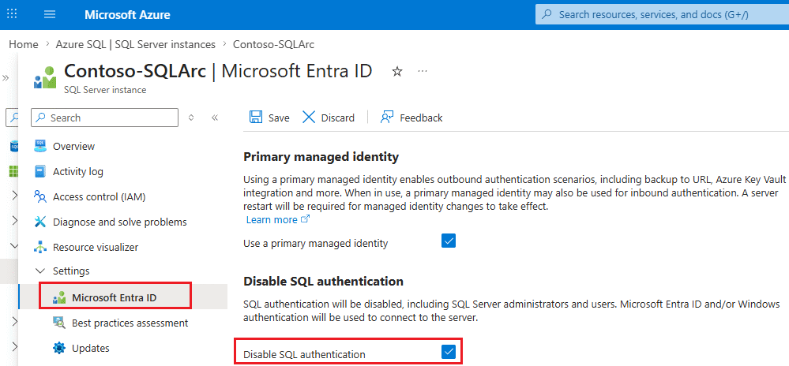This screenshot has width=789, height=366.
Task: Click the Best practices assessment icon
Action: (59, 323)
